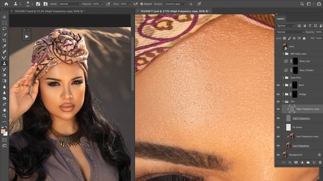This screenshot has height=181, width=323.
Task: Click the play button over the portrait
Action: tap(27, 37)
